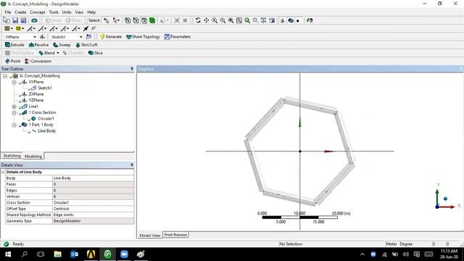Screen dimensions: 464x261
Task: Click the Box Zoom icon
Action: 223,20
